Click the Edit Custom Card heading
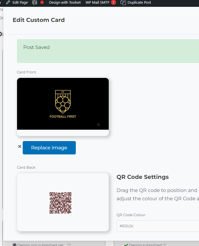 point(39,20)
